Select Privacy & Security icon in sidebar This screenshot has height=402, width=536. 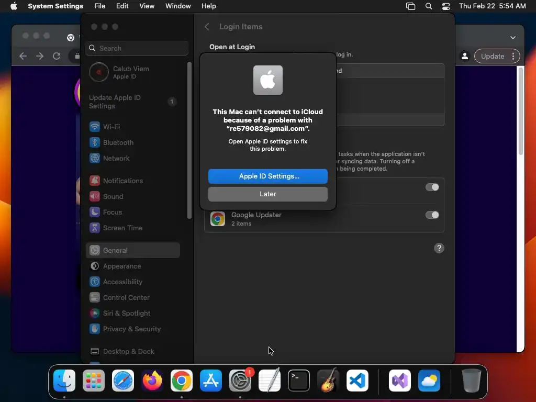coord(95,329)
